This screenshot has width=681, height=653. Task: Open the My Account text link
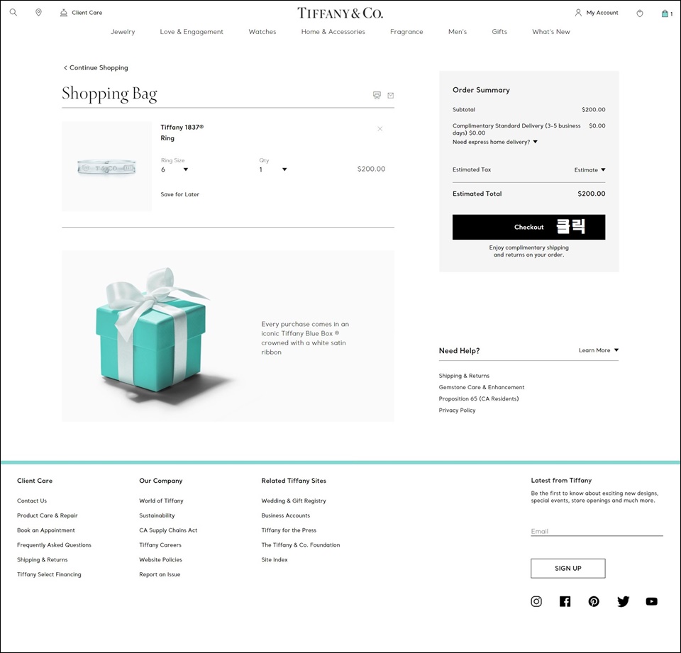602,13
